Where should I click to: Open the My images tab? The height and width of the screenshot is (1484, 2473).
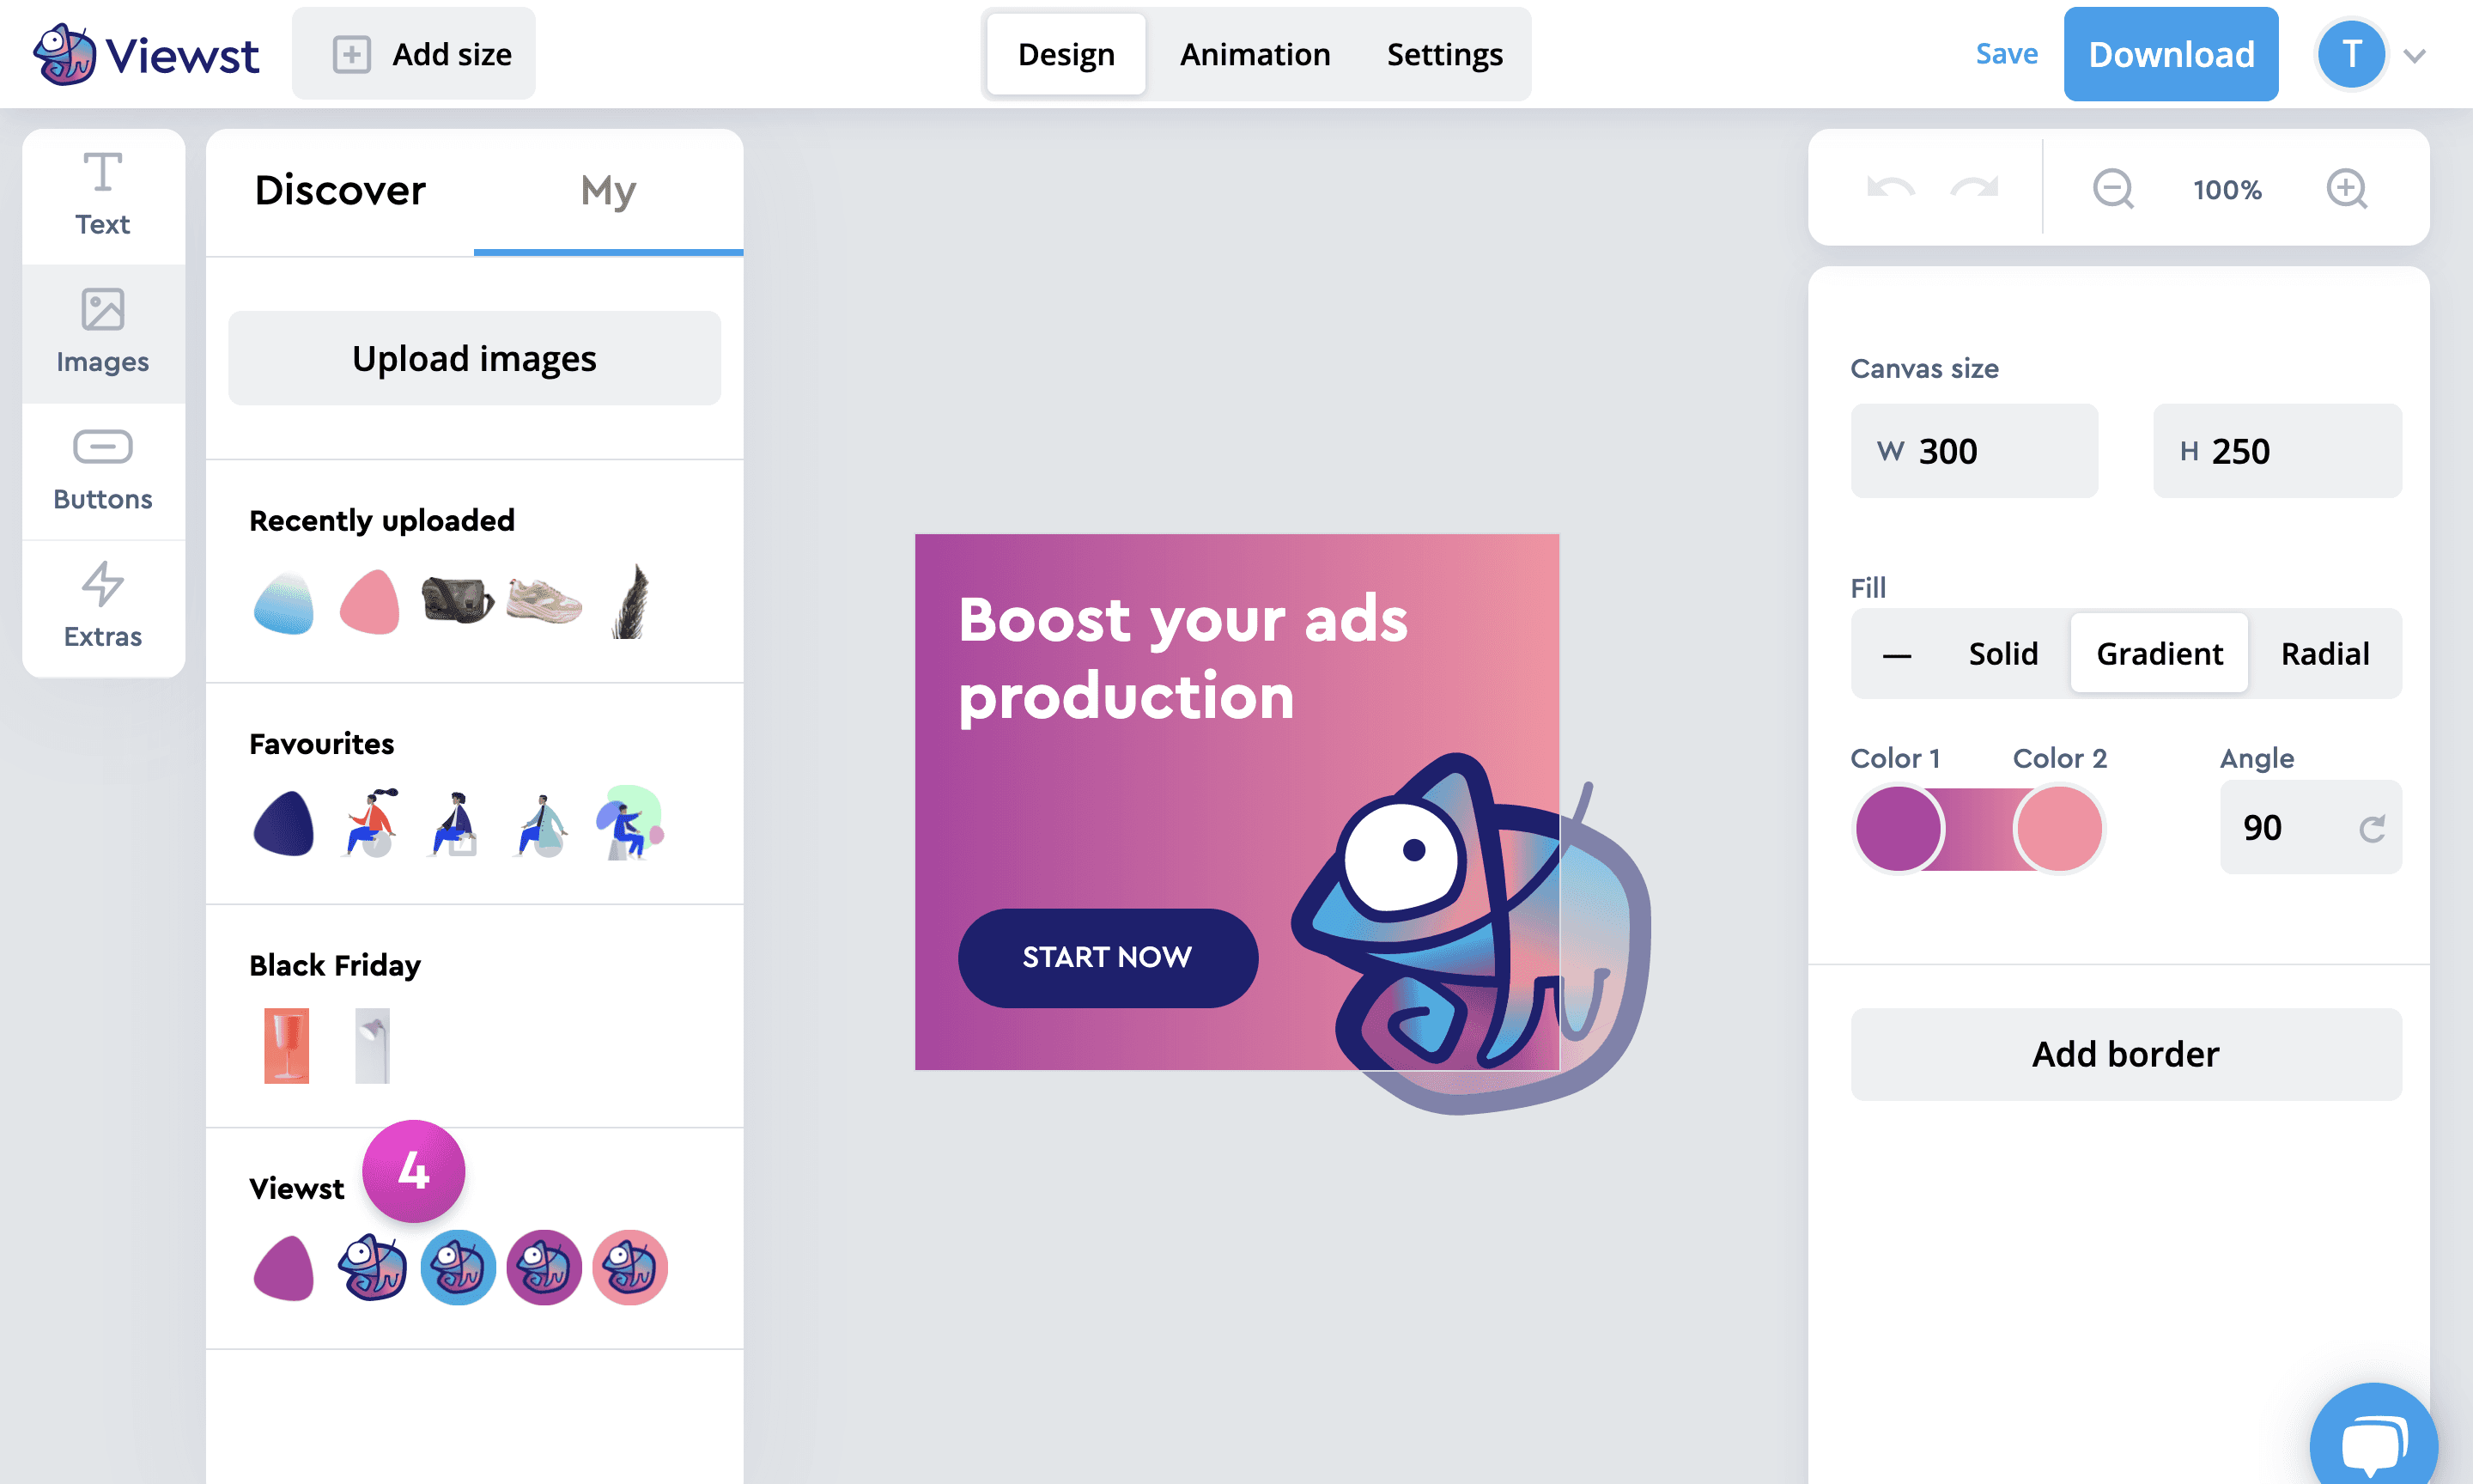[608, 190]
